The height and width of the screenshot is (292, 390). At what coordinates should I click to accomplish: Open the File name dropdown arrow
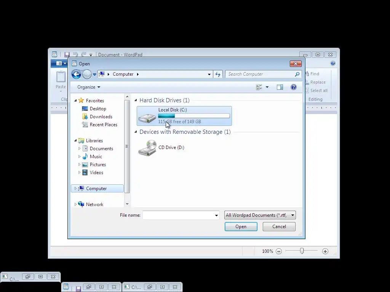point(216,215)
